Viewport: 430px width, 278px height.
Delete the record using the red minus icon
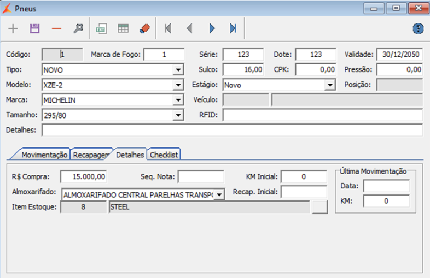[56, 28]
